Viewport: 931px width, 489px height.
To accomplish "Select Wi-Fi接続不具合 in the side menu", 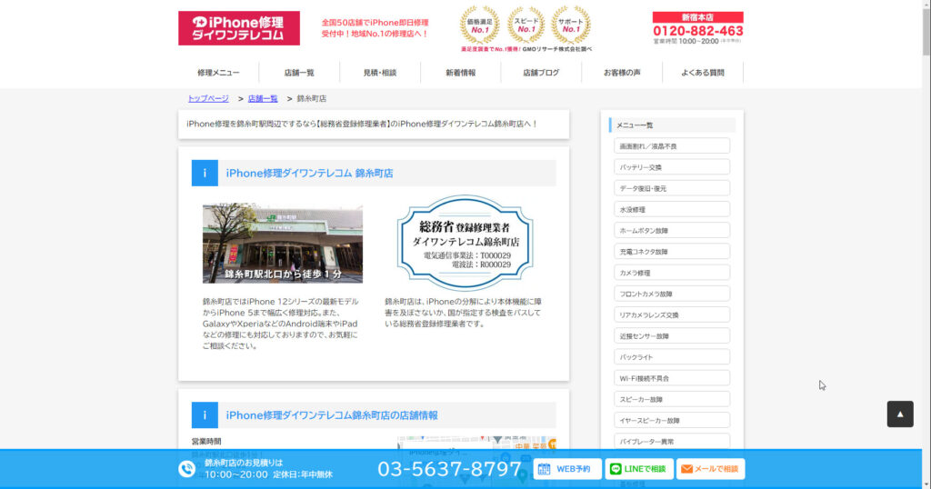I will click(672, 378).
